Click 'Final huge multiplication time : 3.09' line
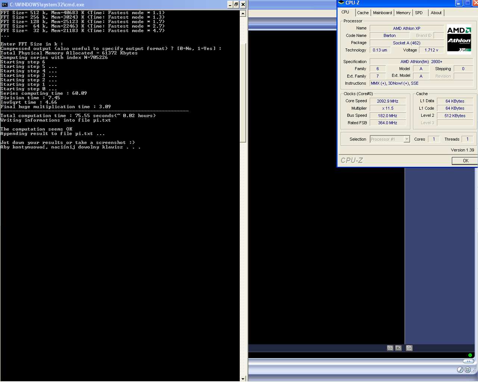The image size is (478, 382). (x=56, y=107)
